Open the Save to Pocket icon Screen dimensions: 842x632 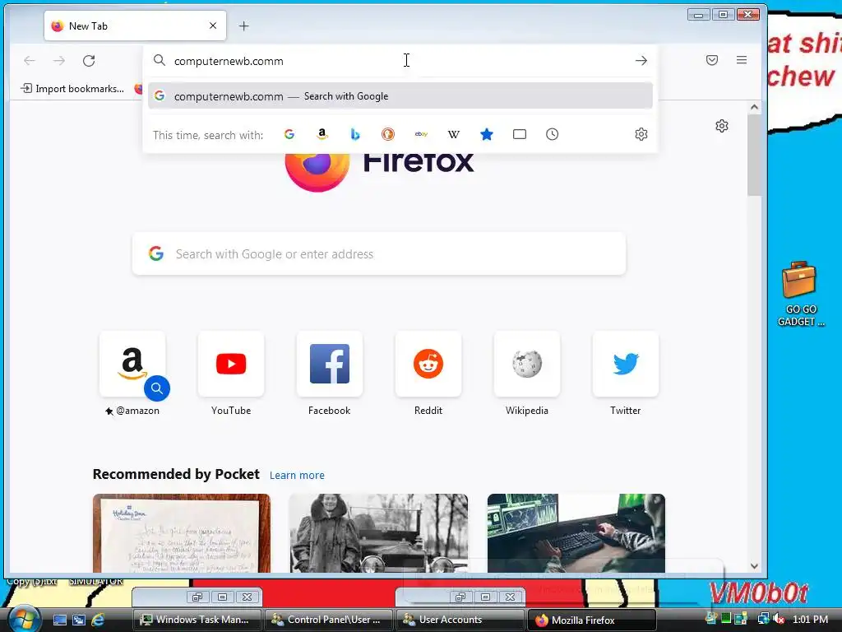(712, 60)
